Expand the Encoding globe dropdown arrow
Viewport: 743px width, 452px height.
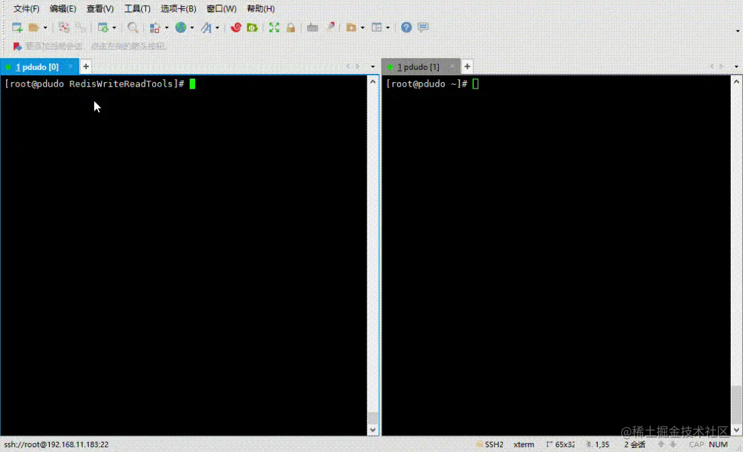192,28
